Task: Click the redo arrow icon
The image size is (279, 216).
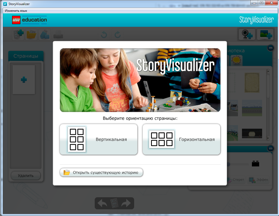Action: pos(118,35)
